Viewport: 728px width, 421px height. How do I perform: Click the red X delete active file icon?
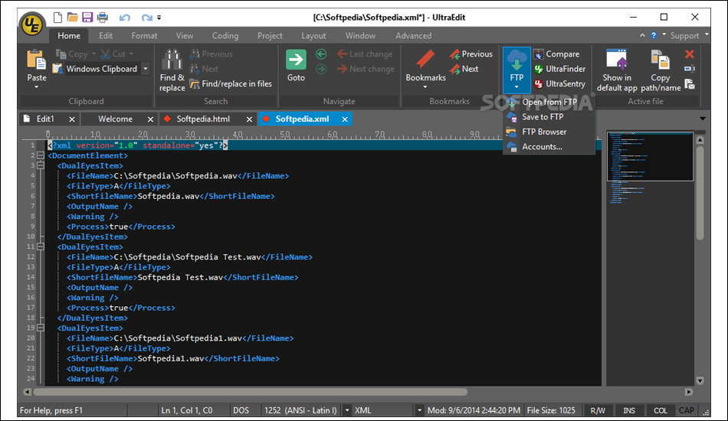[690, 54]
